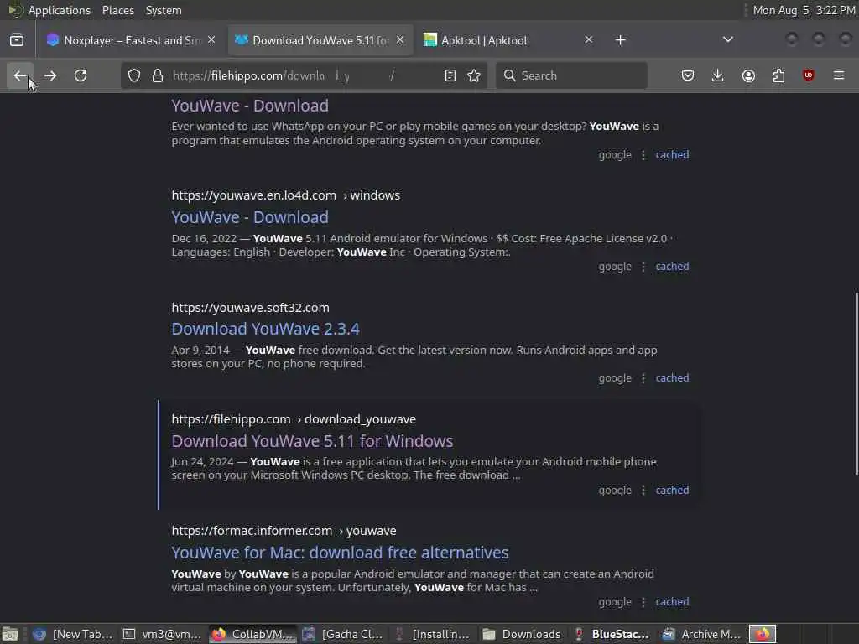
Task: Switch to Archive M... taskbar window
Action: (702, 634)
